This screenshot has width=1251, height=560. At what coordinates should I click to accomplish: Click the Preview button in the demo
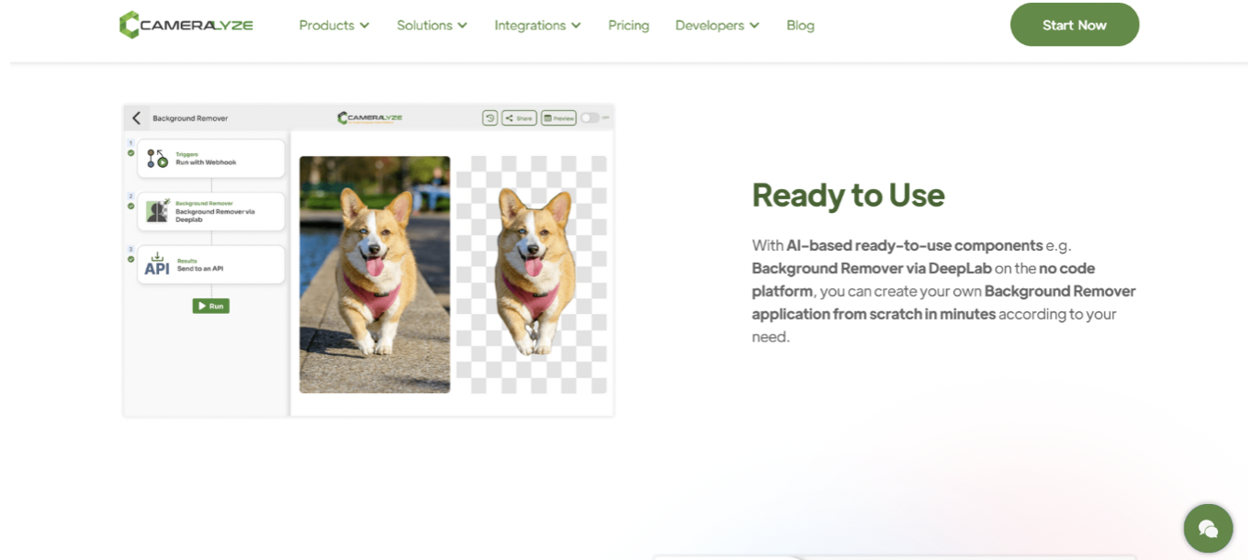(558, 118)
